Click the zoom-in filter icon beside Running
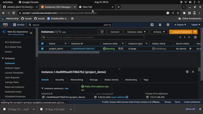203x114 pixels. click(x=119, y=48)
